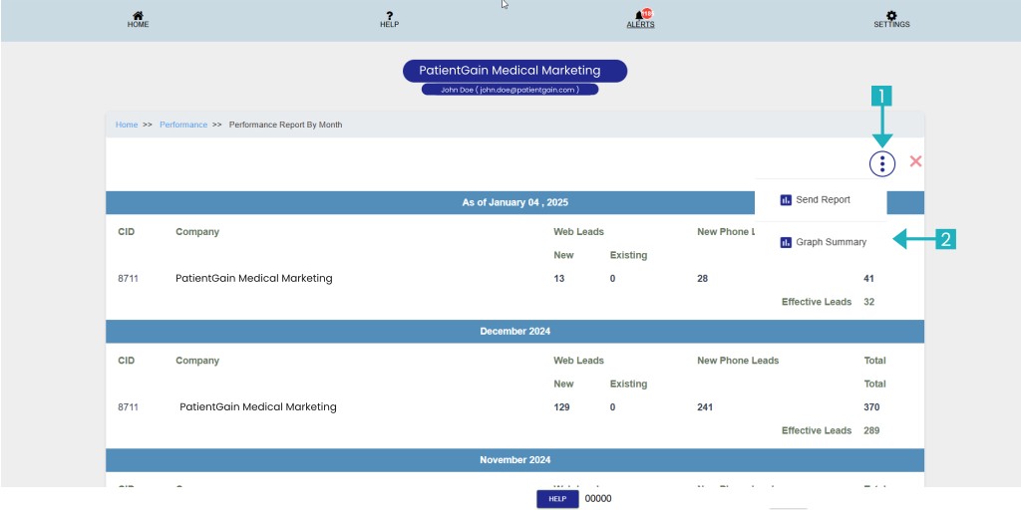Follow the Performance breadcrumb link
Image resolution: width=1021 pixels, height=510 pixels.
click(183, 125)
